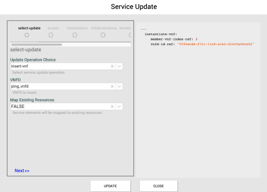This screenshot has height=192, width=267.
Task: Switch to the scripts tab label
Action: (53, 28)
